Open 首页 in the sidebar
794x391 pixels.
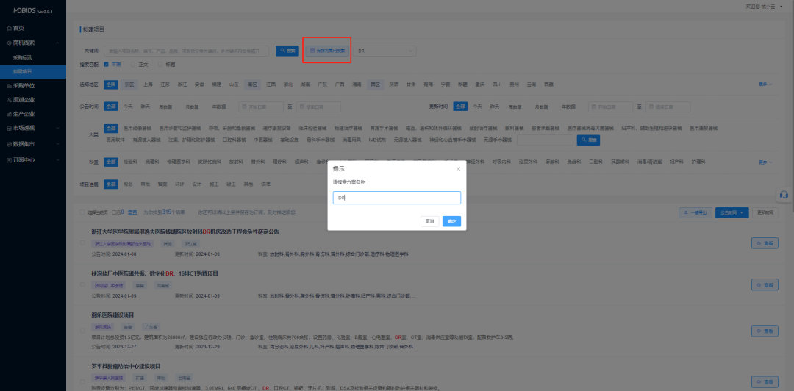pos(18,29)
